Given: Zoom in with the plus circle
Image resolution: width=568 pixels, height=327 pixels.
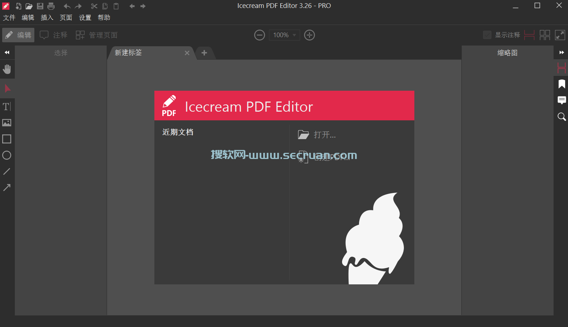Looking at the screenshot, I should [309, 35].
